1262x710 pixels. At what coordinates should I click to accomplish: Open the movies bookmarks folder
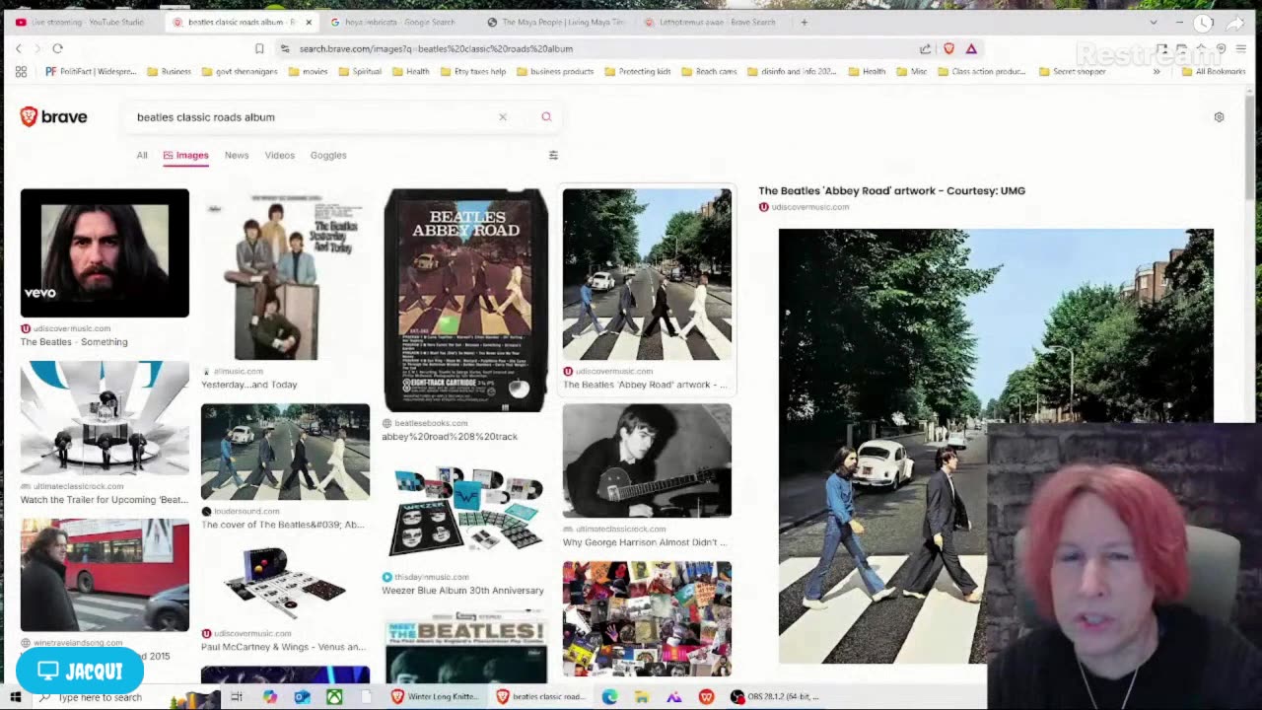point(308,71)
